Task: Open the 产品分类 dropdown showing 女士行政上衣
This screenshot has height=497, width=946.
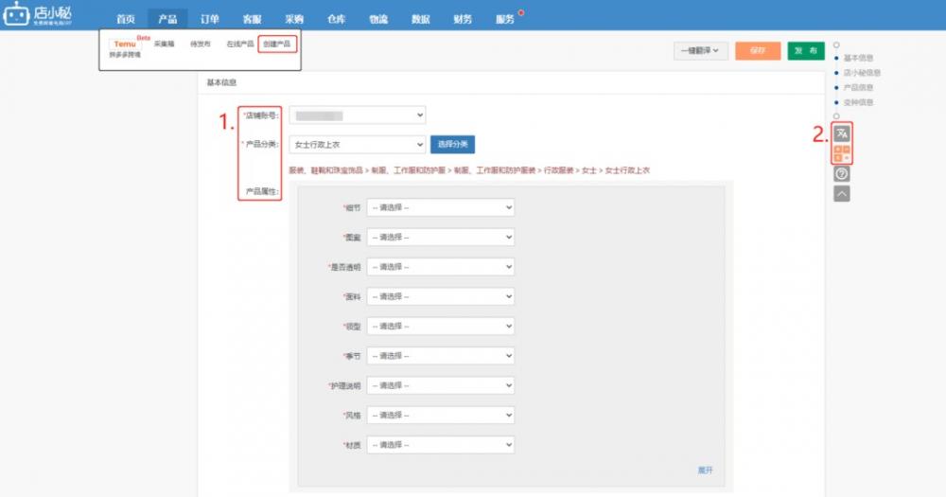Action: pos(358,144)
